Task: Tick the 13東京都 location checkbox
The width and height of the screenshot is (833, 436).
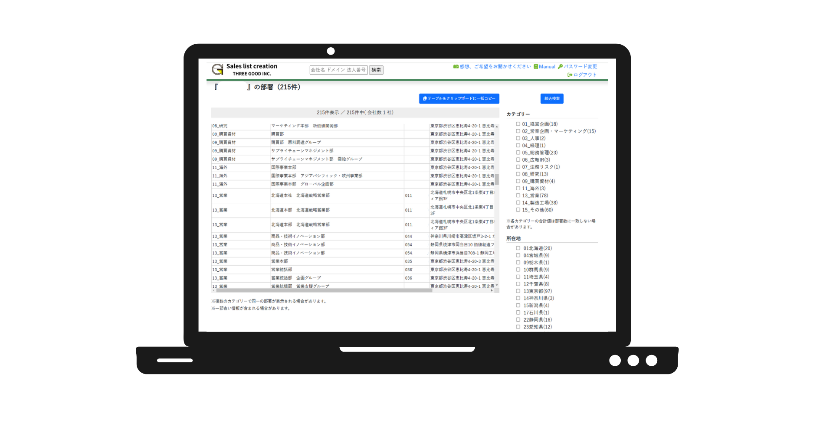Action: point(518,291)
